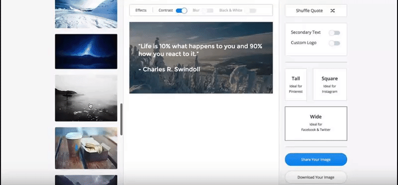Enable the Blur effect toggle
Viewport: 398px width, 185px height.
tap(208, 10)
